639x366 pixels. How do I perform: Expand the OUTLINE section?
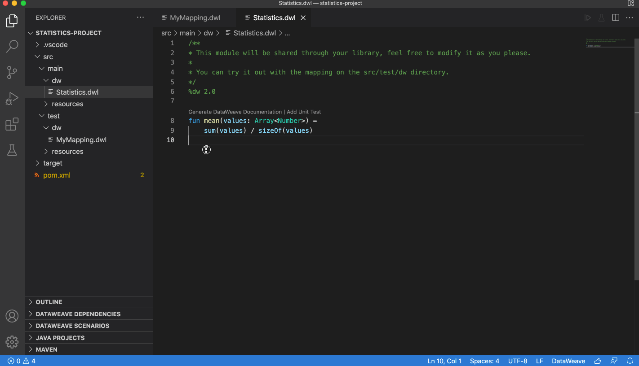[49, 302]
